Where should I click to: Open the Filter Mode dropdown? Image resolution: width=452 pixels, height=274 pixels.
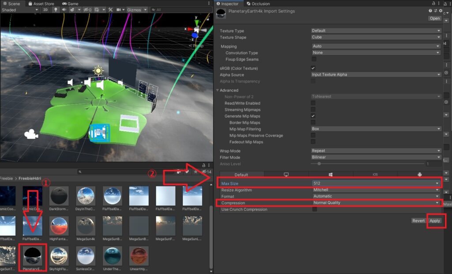pyautogui.click(x=376, y=157)
